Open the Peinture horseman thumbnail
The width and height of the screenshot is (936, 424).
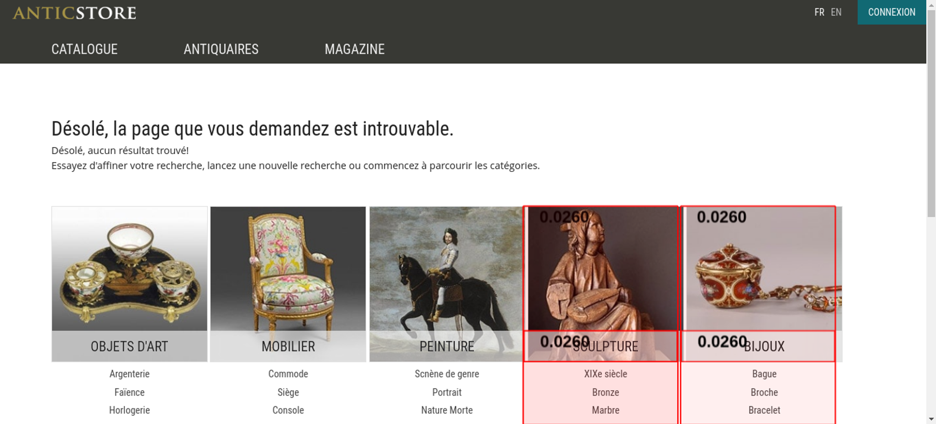coord(446,269)
